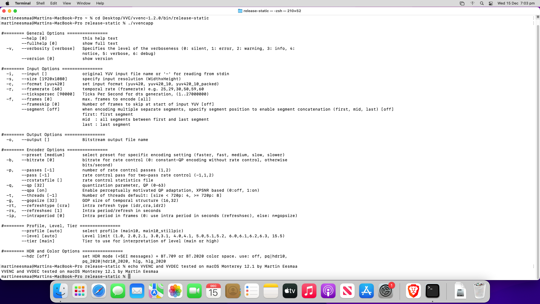Open the Help menu
Viewport: 540px width, 304px height.
pos(100,3)
